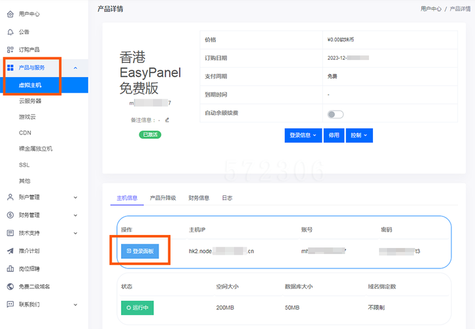This screenshot has width=475, height=329.
Task: Click the 产品详情 page heading
Action: point(111,9)
